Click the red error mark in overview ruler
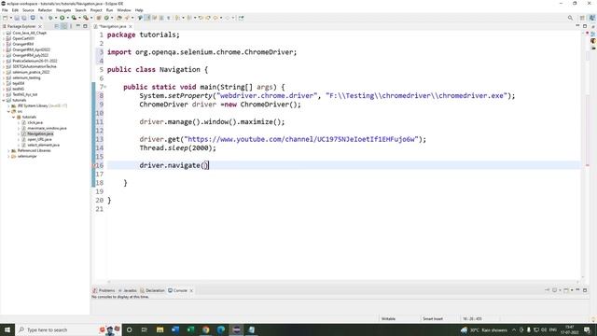Image resolution: width=597 pixels, height=336 pixels. 587,165
